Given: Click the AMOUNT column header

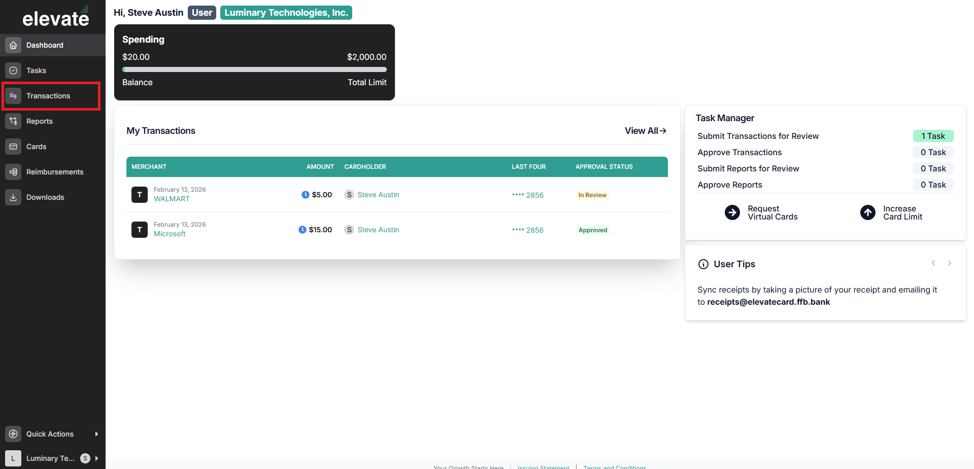Looking at the screenshot, I should point(320,167).
